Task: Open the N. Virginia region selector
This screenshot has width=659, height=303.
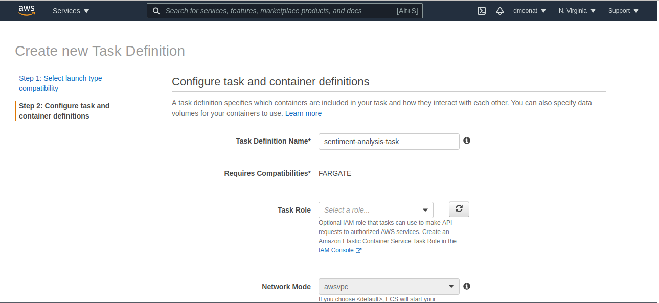Action: tap(577, 11)
